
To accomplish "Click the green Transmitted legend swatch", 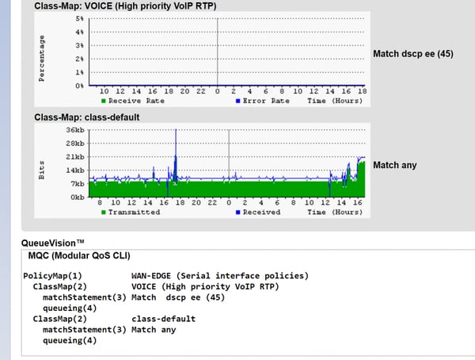I will 103,212.
